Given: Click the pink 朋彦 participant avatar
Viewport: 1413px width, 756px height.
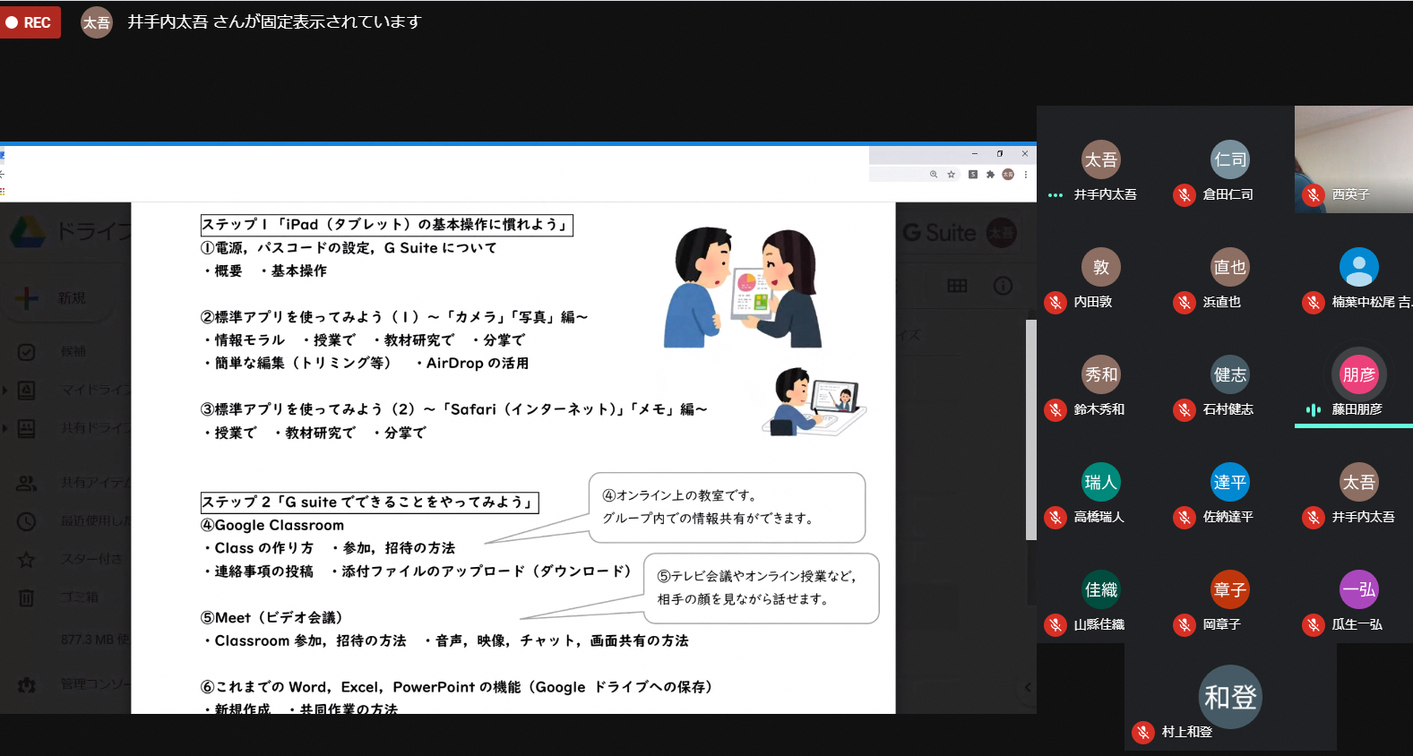Looking at the screenshot, I should click(x=1359, y=374).
